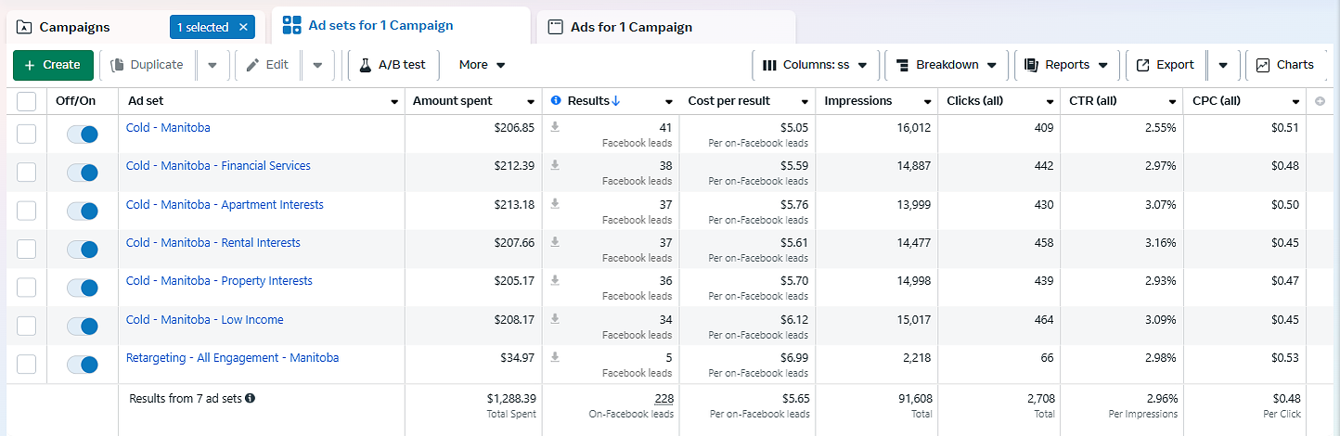Open the dropdown arrow next to Duplicate
Image resolution: width=1340 pixels, height=436 pixels.
pyautogui.click(x=213, y=65)
